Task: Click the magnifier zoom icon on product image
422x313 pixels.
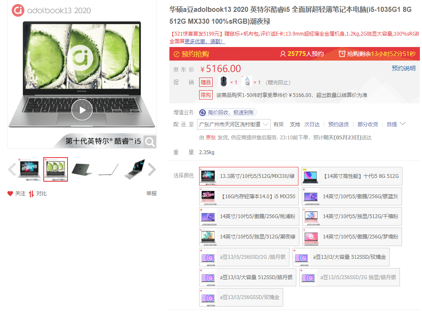Action: coord(149,141)
